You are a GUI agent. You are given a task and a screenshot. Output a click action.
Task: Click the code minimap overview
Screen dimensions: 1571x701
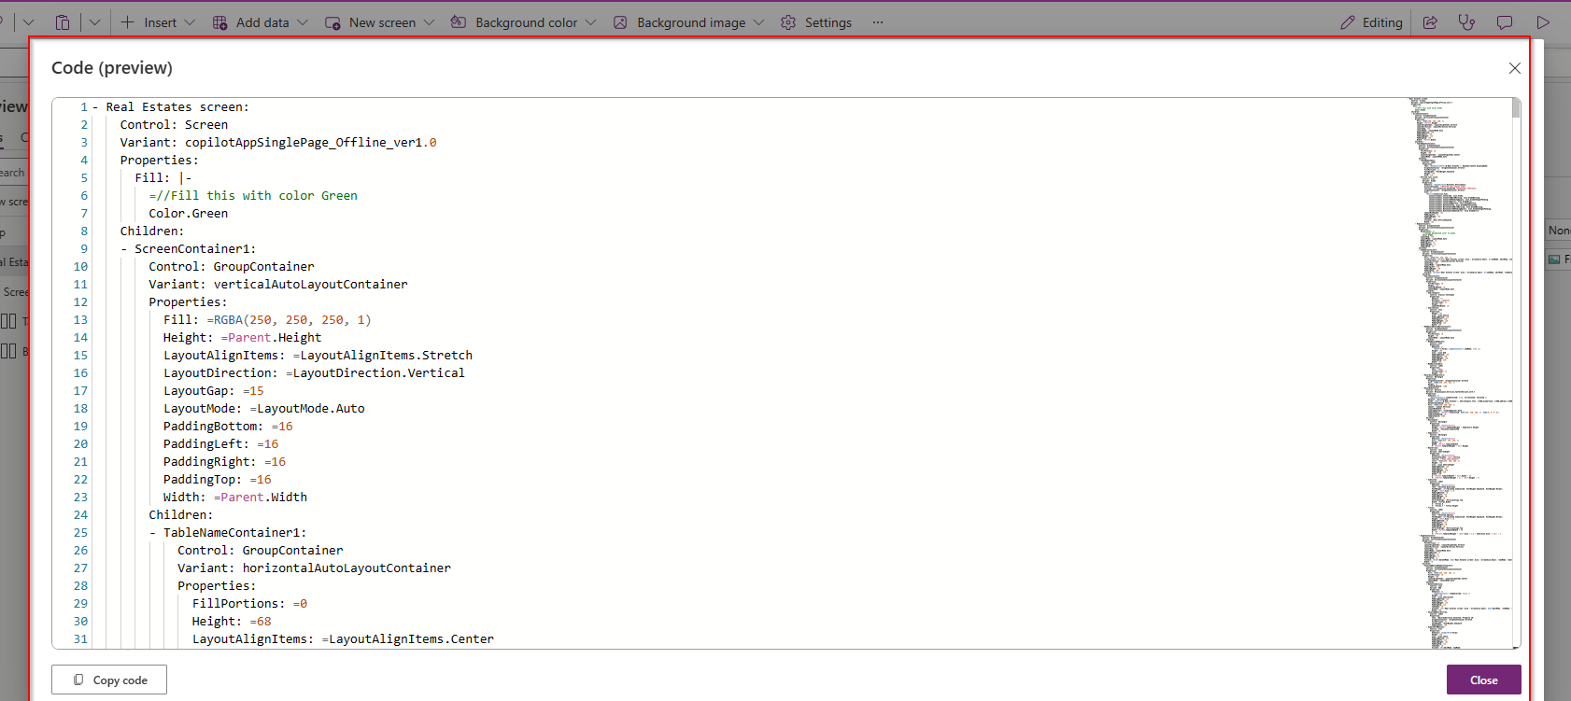point(1457,373)
